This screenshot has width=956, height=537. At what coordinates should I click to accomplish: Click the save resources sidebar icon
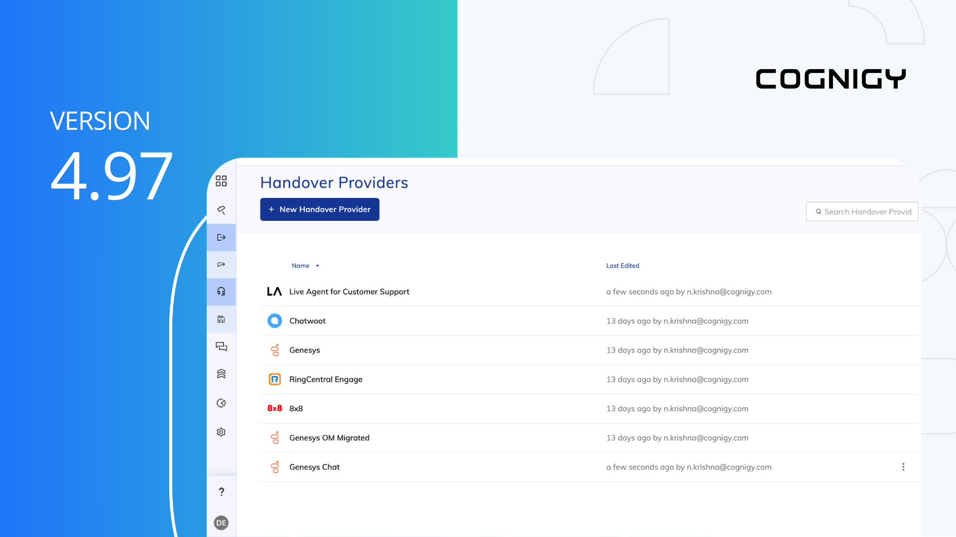221,320
